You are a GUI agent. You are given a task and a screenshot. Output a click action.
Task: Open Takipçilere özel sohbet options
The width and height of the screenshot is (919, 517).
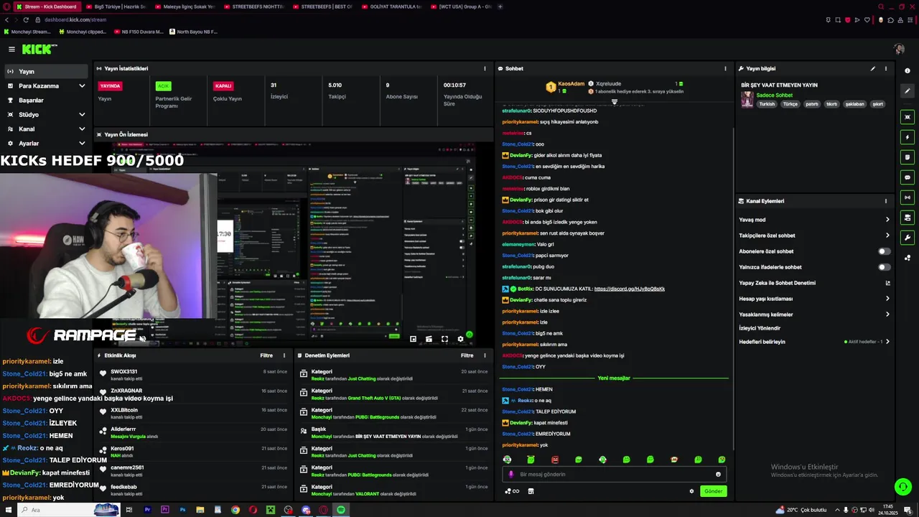(x=814, y=236)
